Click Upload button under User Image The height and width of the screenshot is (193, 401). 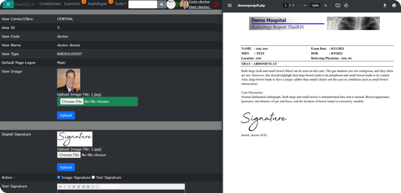pyautogui.click(x=66, y=115)
